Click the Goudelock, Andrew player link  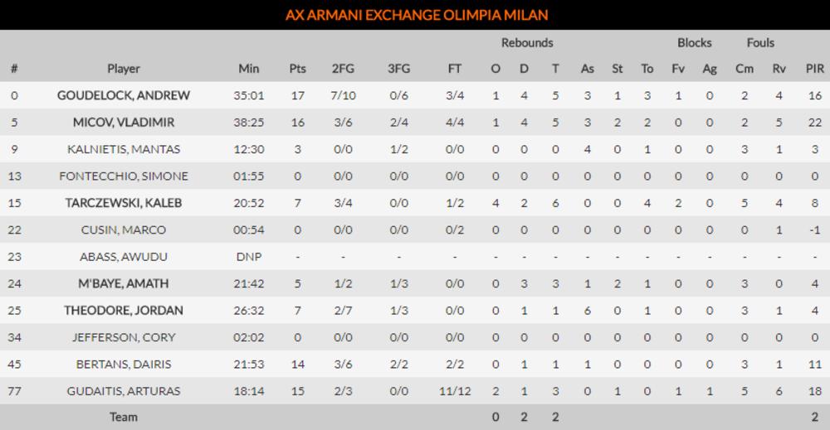click(x=124, y=95)
